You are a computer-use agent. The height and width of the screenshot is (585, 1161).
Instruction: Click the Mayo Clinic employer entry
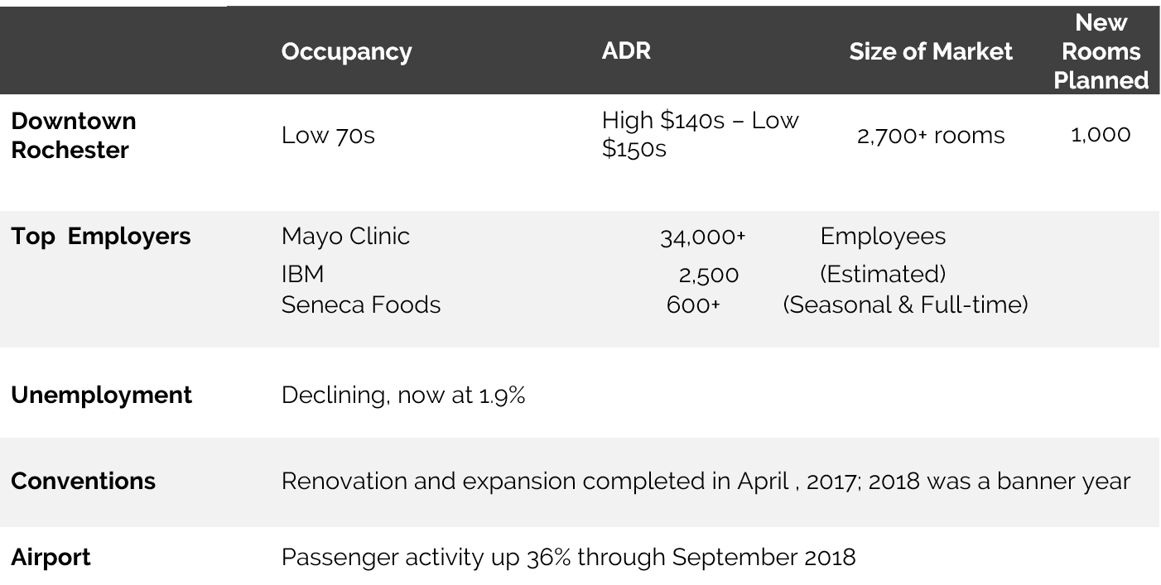[x=345, y=237]
